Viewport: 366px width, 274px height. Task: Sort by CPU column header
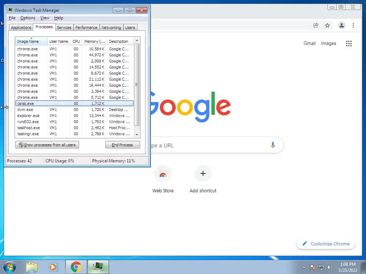[76, 41]
